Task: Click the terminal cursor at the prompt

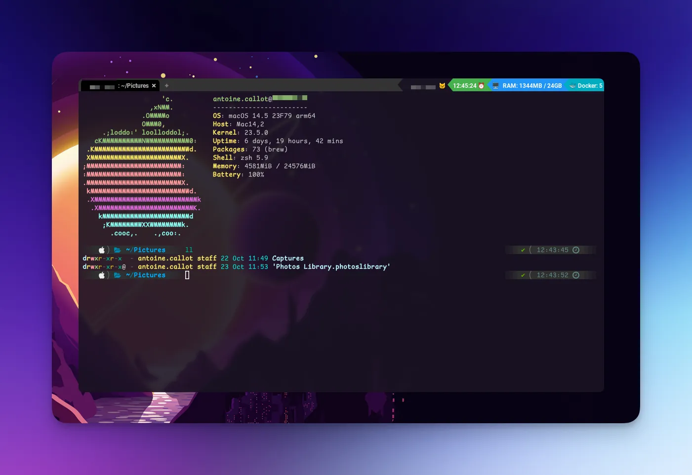Action: point(187,275)
